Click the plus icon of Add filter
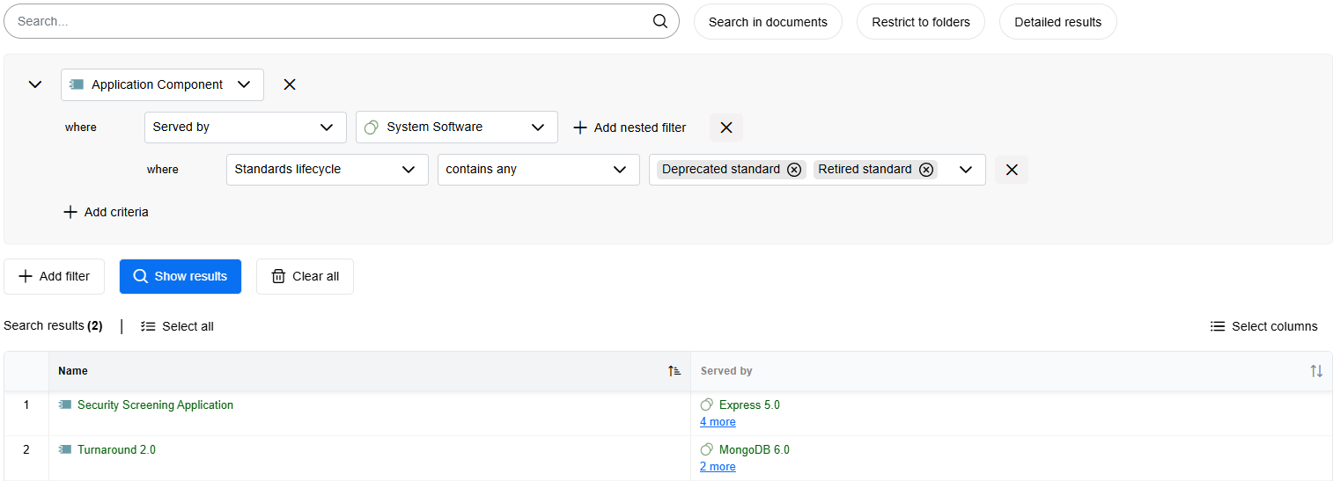1333x481 pixels. pyautogui.click(x=26, y=276)
